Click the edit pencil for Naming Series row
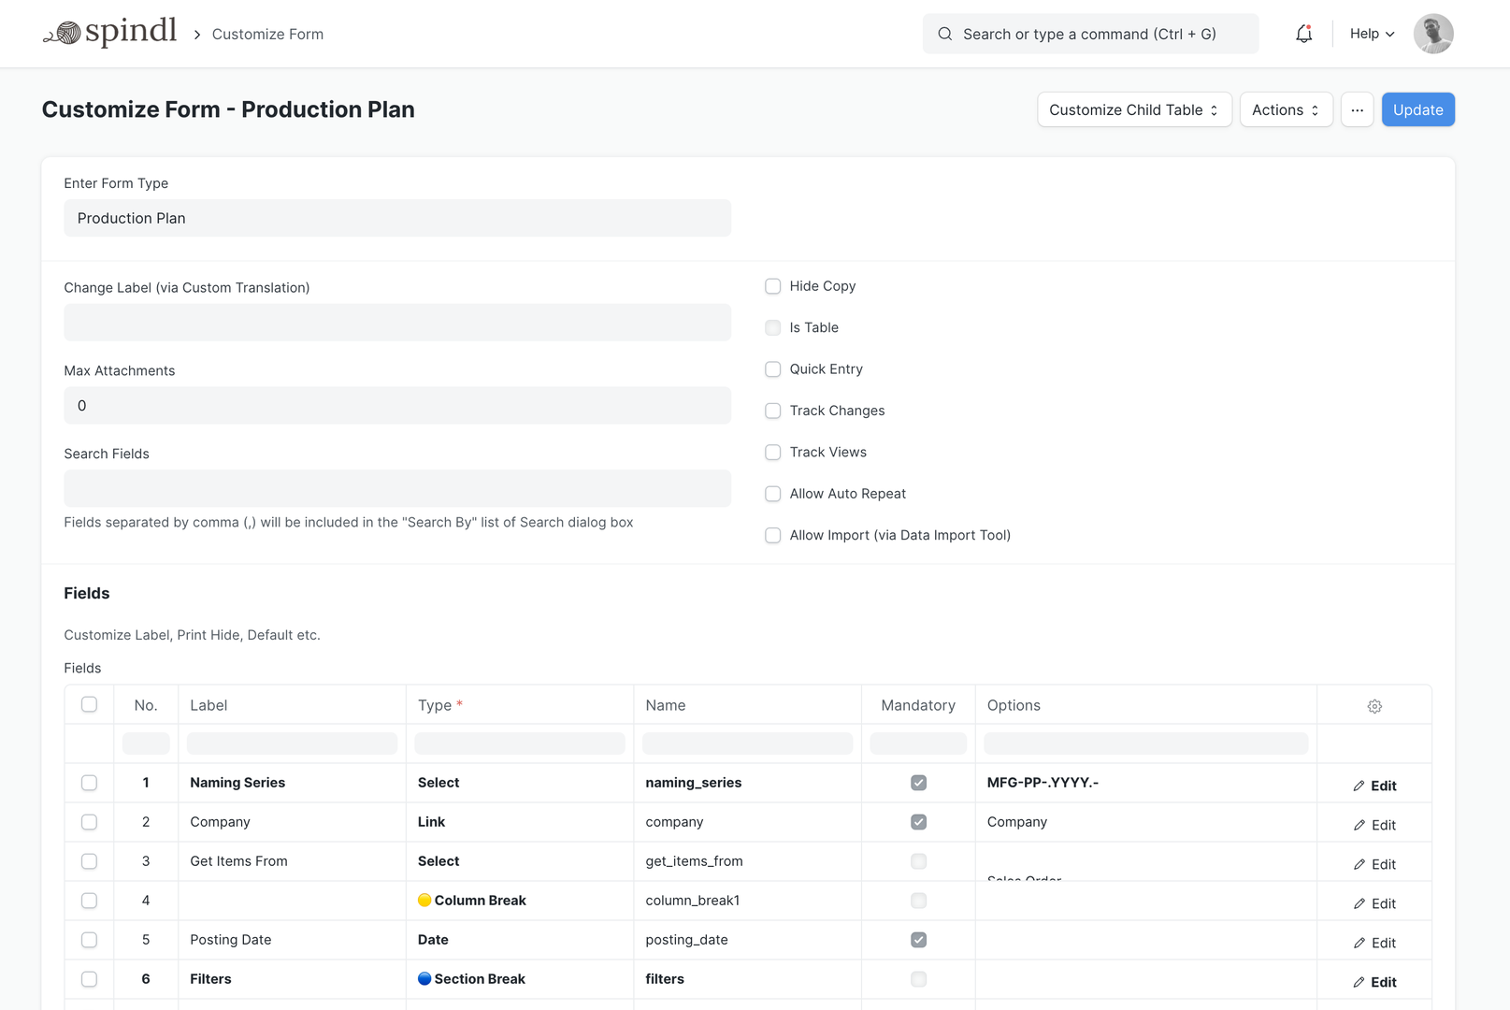Viewport: 1510px width, 1010px height. tap(1374, 785)
